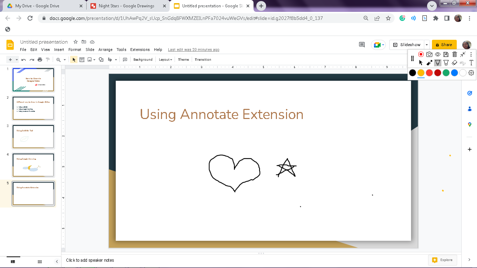Add a comment from the toolbar
477x268 pixels.
coord(125,60)
